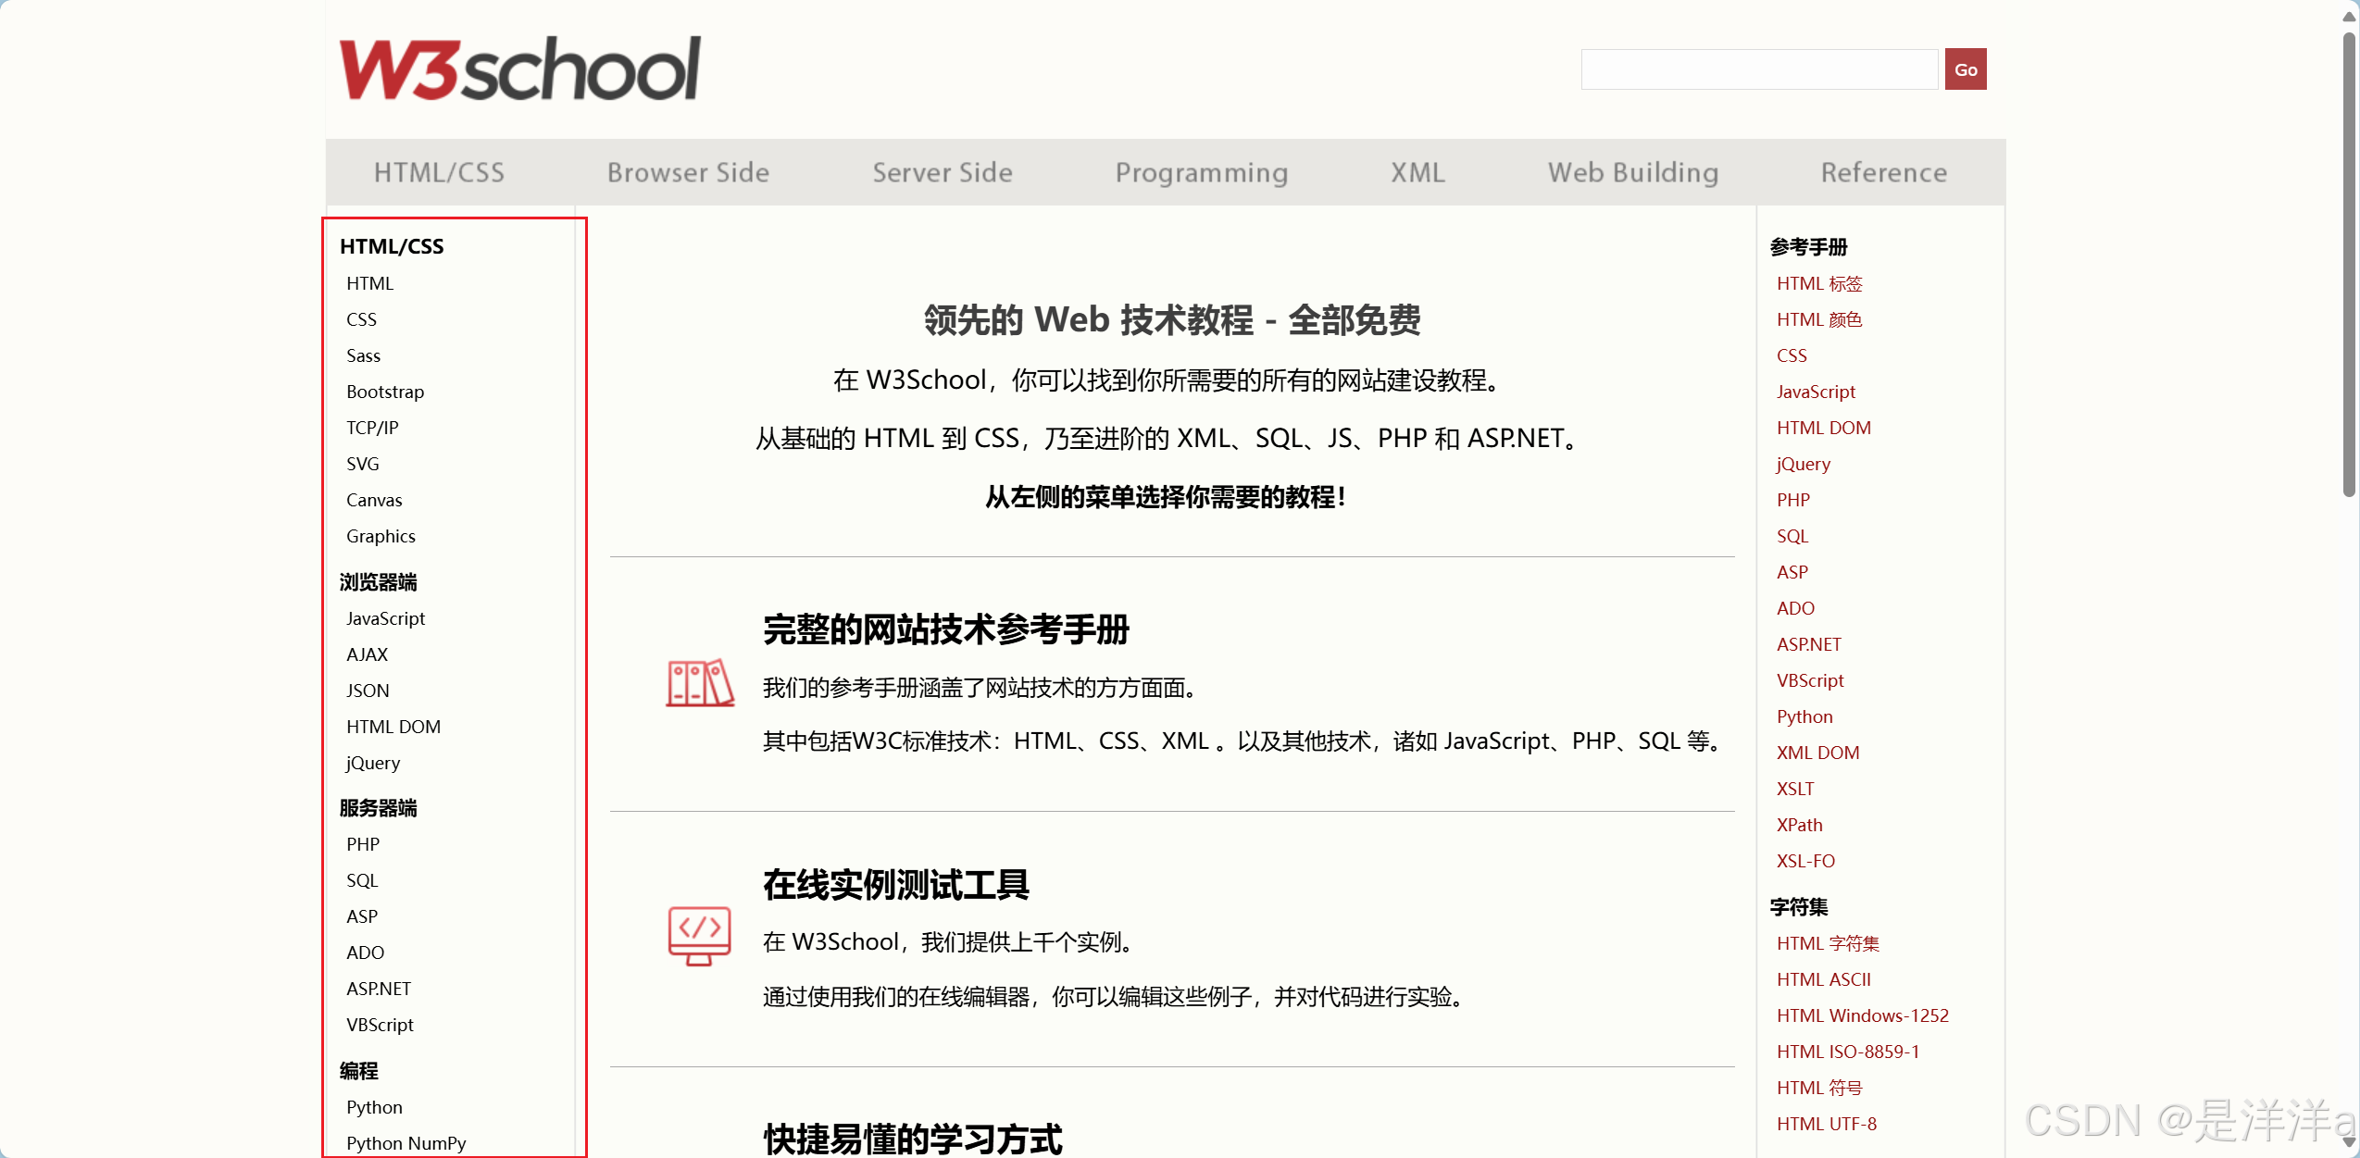Focus the search input field
Viewport: 2360px width, 1158px height.
(x=1759, y=69)
